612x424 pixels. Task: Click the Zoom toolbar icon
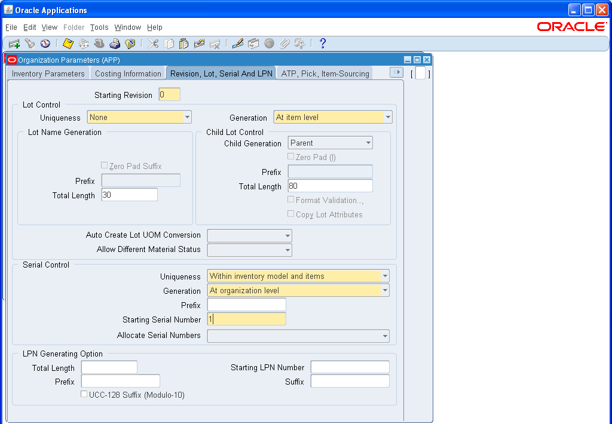(253, 44)
